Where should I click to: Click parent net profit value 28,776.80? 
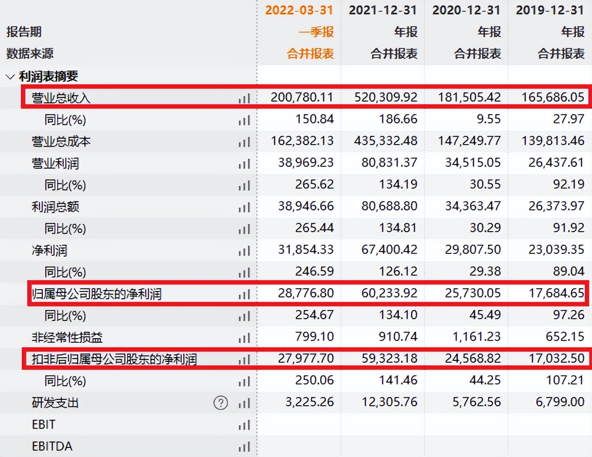(x=306, y=293)
